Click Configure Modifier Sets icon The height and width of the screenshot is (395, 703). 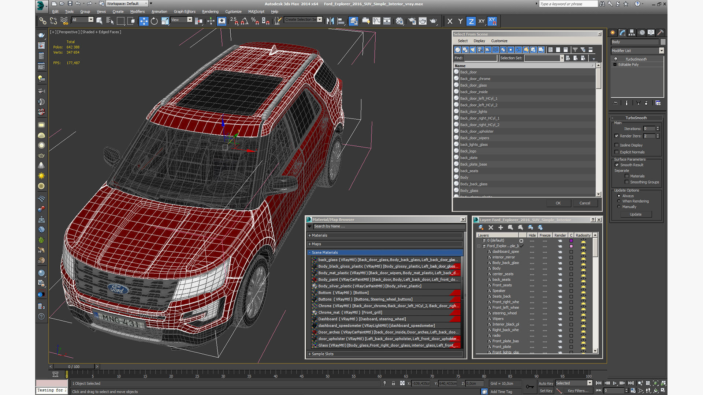pos(658,103)
